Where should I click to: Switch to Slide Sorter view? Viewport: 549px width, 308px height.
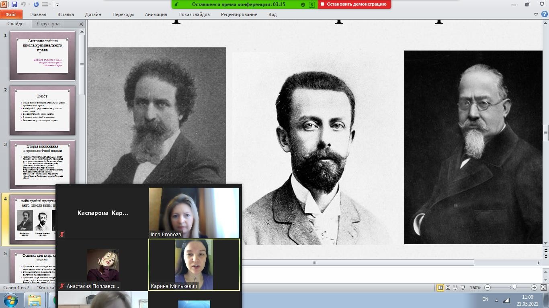coord(448,288)
